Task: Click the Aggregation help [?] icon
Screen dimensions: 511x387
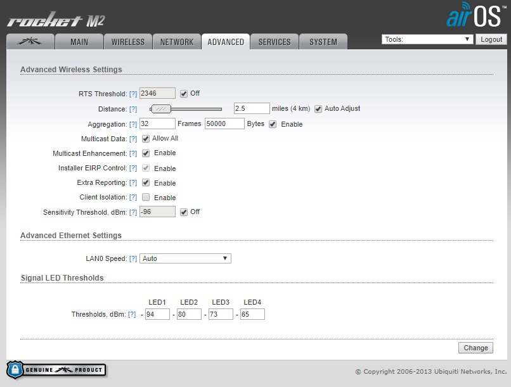Action: (133, 124)
